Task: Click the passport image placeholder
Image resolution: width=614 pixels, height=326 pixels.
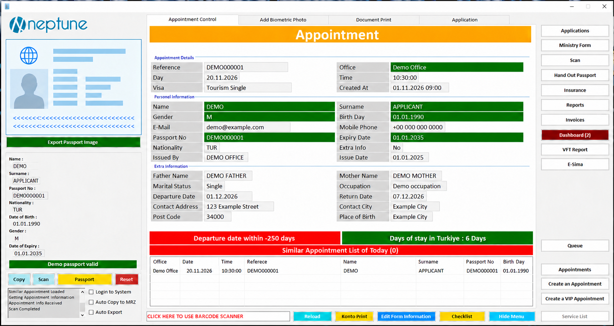Action: [73, 87]
